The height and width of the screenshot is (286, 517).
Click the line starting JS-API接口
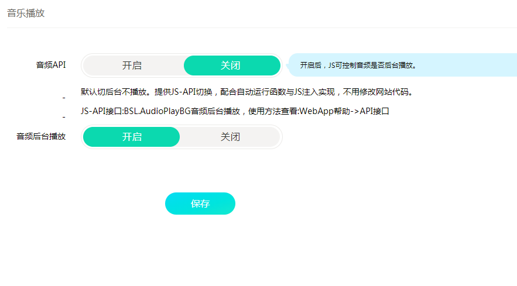235,111
